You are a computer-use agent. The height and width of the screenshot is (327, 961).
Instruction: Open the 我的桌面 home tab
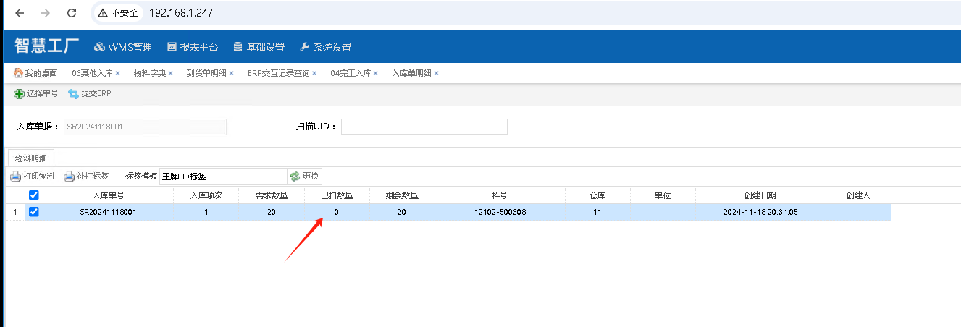35,73
